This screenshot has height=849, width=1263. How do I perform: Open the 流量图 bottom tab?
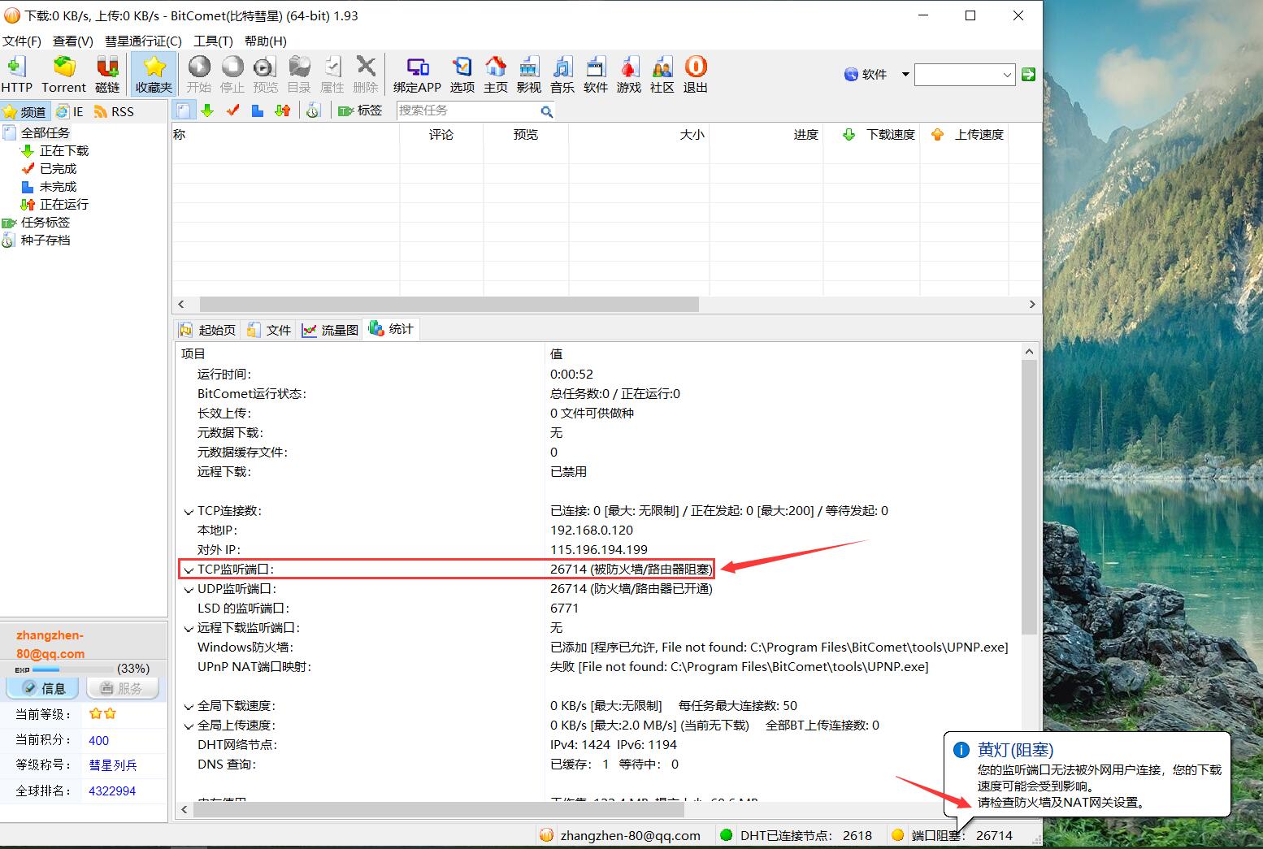[330, 329]
